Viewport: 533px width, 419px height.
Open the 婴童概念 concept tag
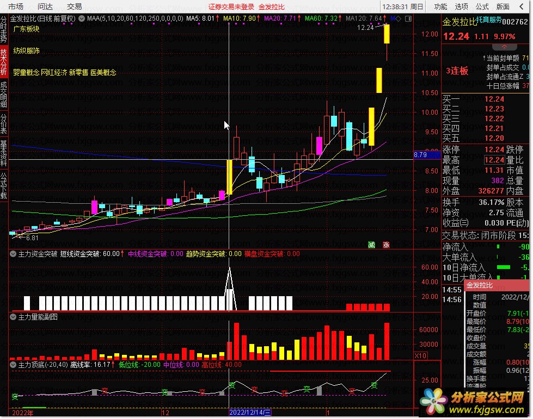[26, 73]
